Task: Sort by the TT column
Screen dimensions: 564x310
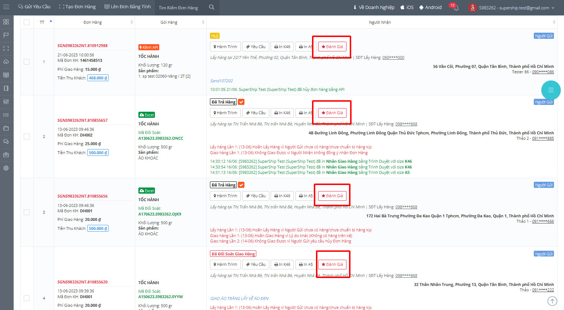Action: [44, 22]
